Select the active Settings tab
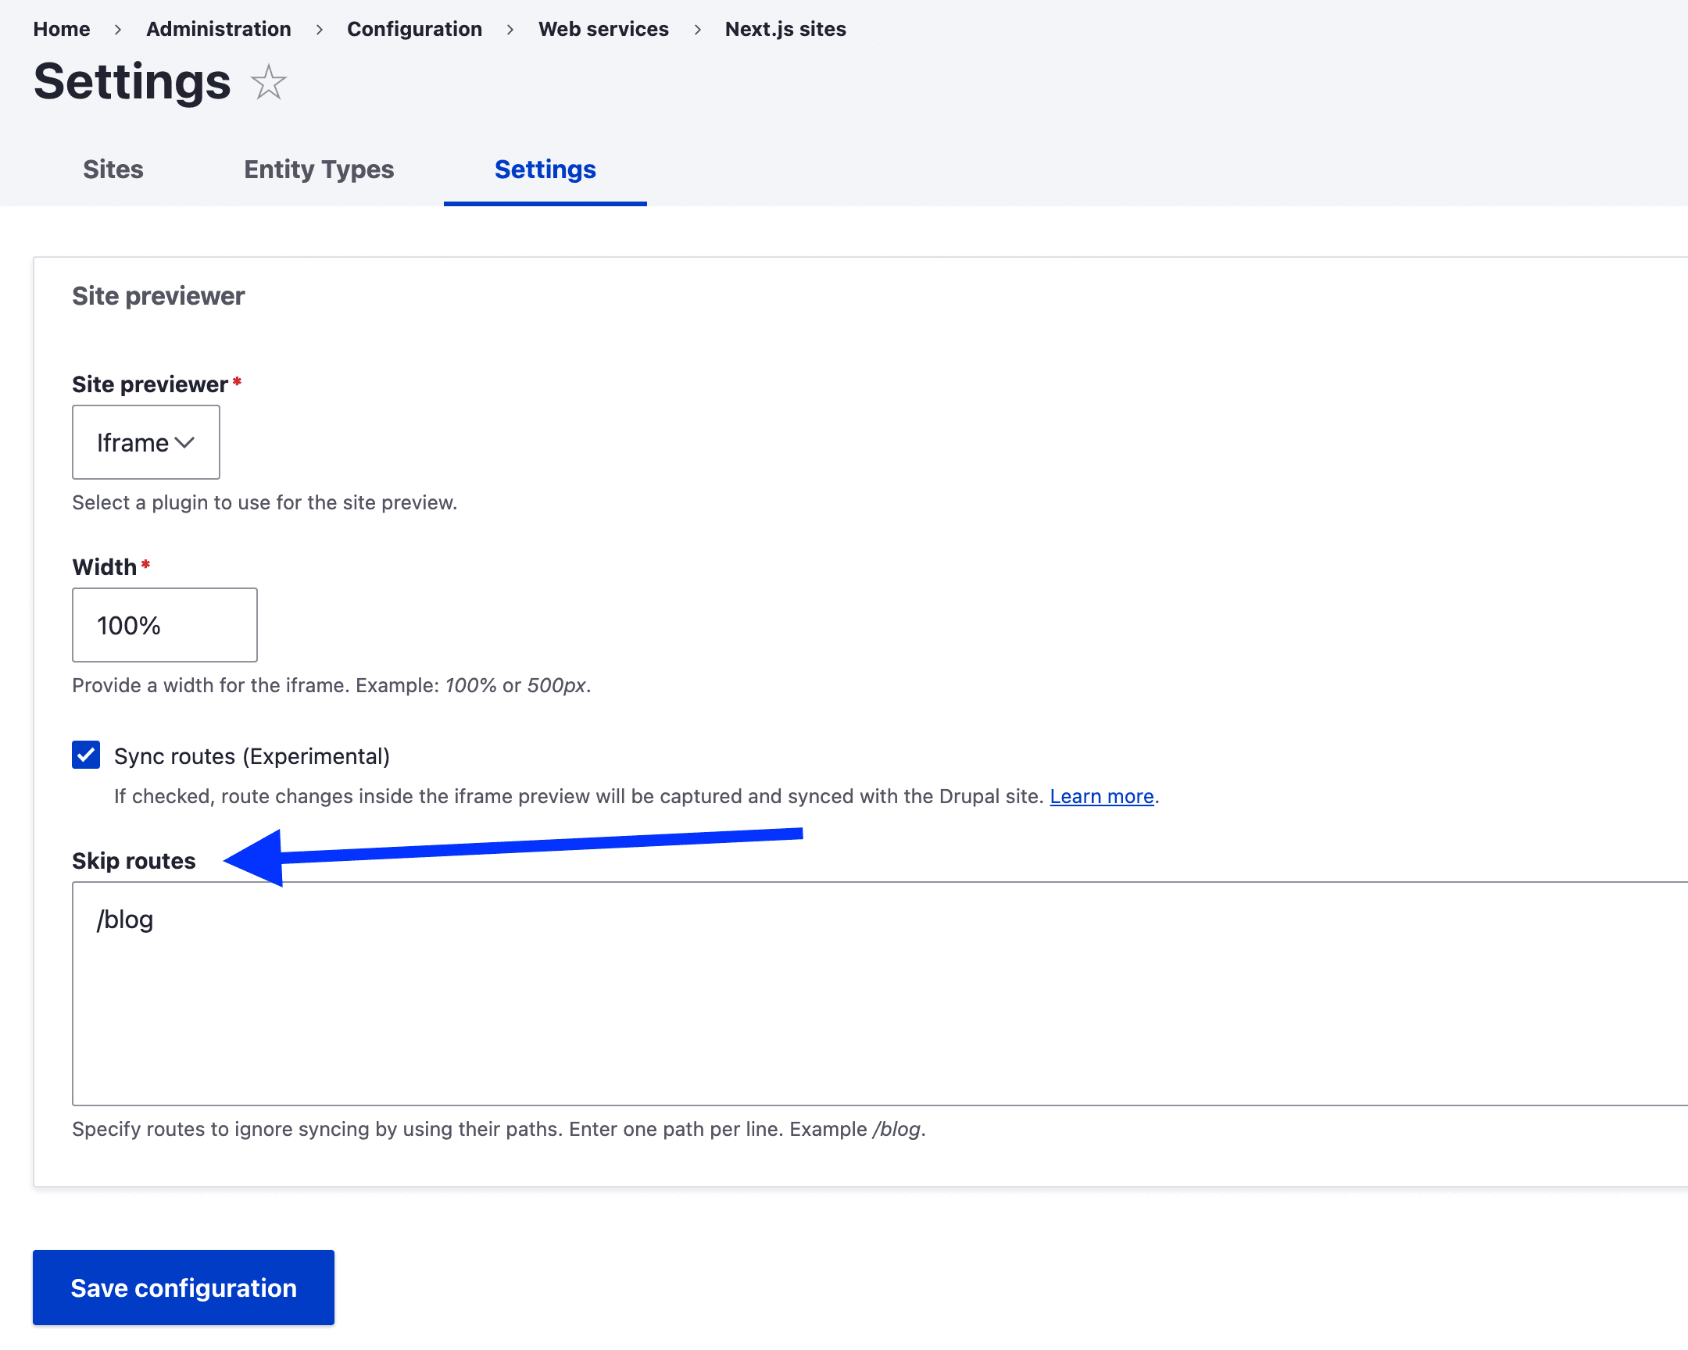1688x1350 pixels. (x=545, y=169)
